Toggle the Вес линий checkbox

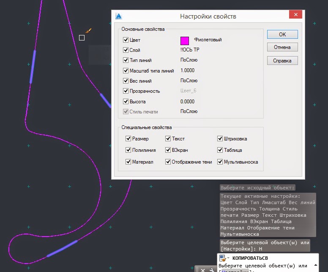[x=126, y=81]
